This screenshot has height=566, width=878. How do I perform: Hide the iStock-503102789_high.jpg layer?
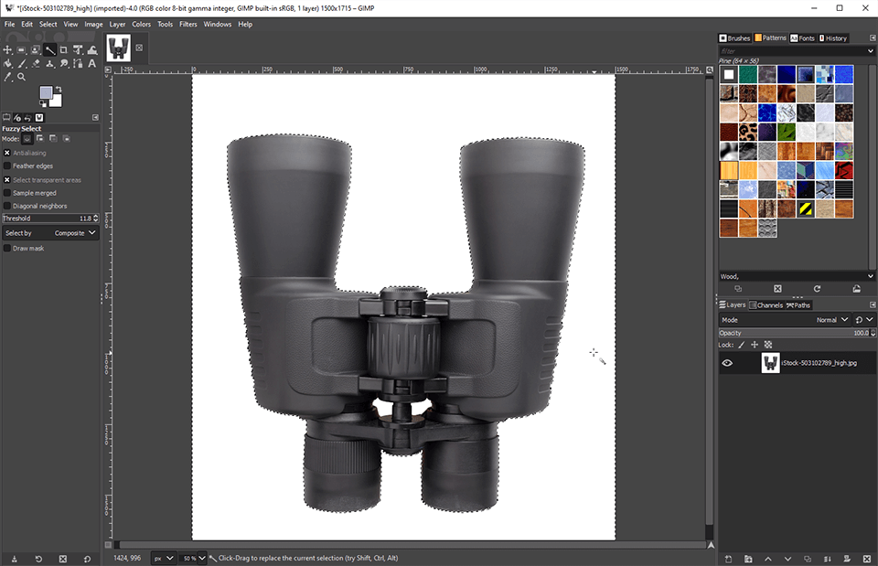[727, 363]
